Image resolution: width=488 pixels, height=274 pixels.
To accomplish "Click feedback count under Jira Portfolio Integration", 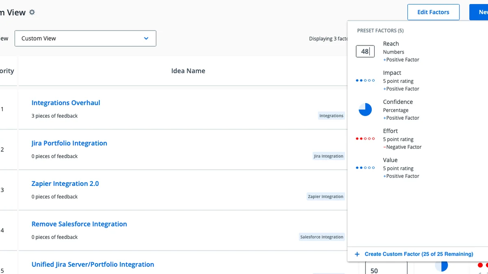I will coord(54,156).
